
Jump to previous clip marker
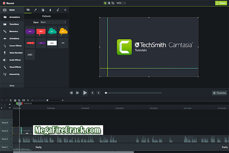pos(92,93)
